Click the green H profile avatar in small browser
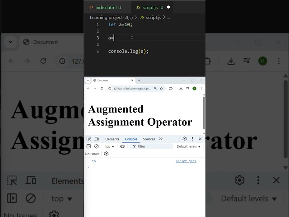Viewport: 289px width, 217px height. pos(194,89)
